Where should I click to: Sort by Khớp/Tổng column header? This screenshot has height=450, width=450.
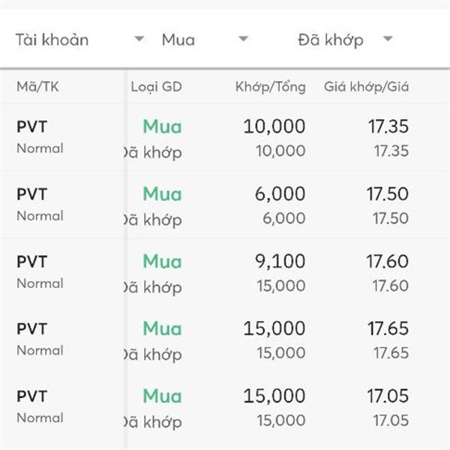(x=270, y=87)
